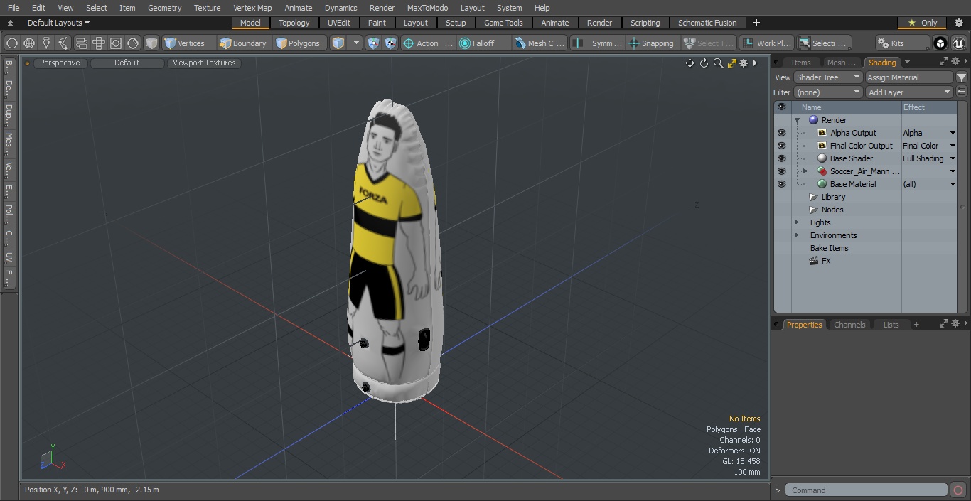
Task: Open the Action Center tool
Action: click(428, 43)
